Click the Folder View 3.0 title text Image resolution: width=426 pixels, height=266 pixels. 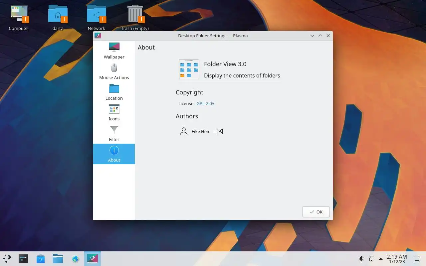coord(225,64)
